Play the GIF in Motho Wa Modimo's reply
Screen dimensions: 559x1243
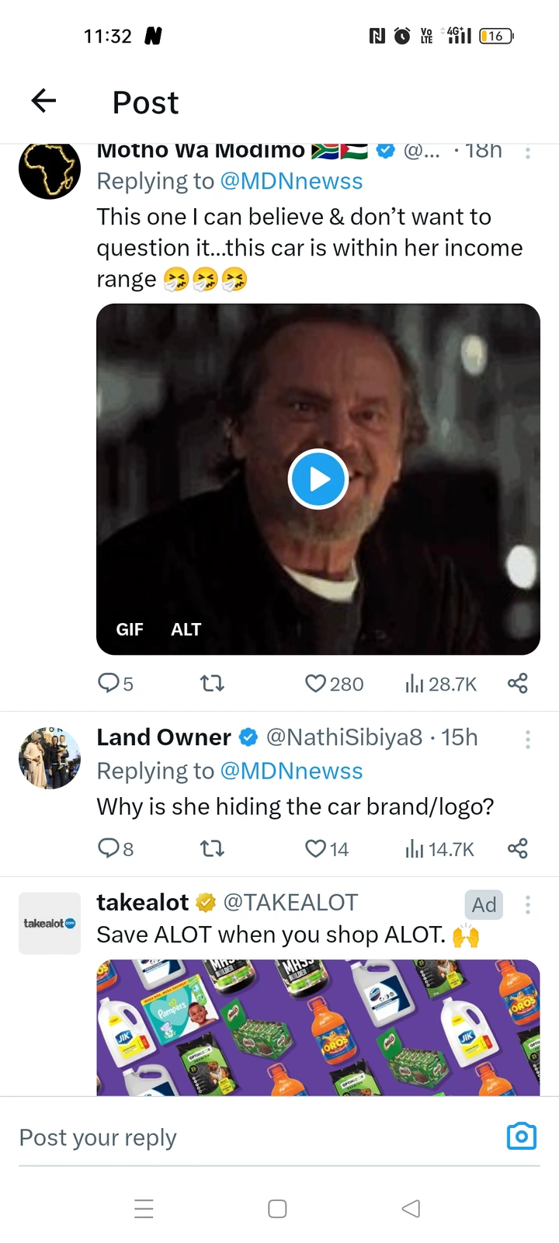point(318,479)
